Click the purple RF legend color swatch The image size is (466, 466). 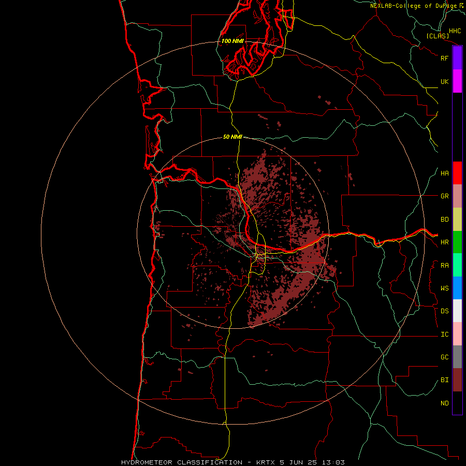click(x=457, y=58)
